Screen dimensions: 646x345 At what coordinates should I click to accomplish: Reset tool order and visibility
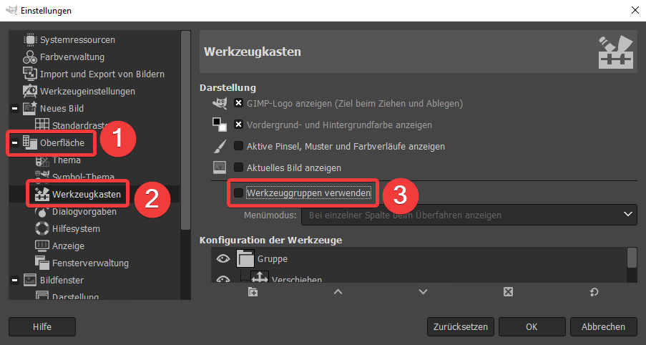[x=594, y=292]
